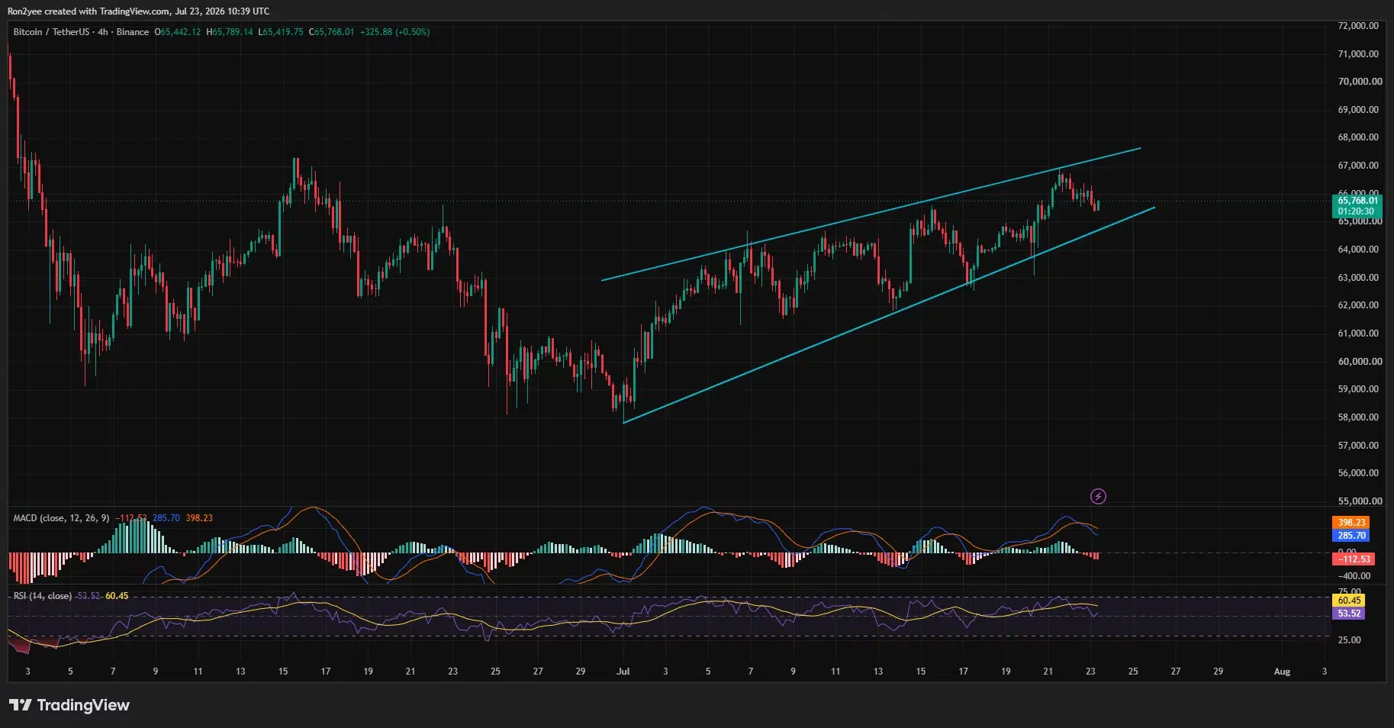Open the MACD (close, 12, 26, 9) legend
The width and height of the screenshot is (1394, 728).
pos(61,518)
